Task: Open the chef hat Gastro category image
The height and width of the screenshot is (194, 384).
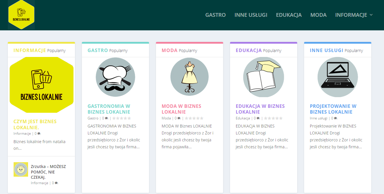Action: [115, 77]
